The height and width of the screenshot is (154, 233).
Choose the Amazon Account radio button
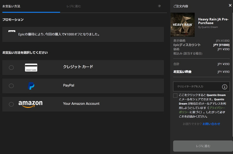tap(11, 104)
